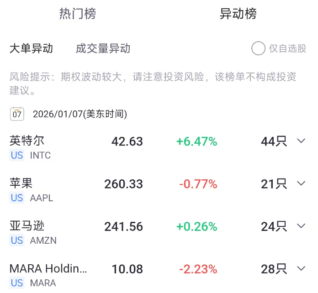The image size is (318, 293).
Task: Expand the 苹果 row chevron
Action: click(301, 183)
